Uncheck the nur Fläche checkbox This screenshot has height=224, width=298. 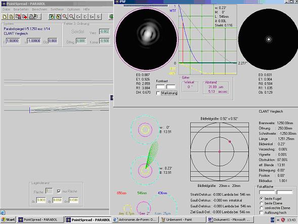(x=59, y=191)
